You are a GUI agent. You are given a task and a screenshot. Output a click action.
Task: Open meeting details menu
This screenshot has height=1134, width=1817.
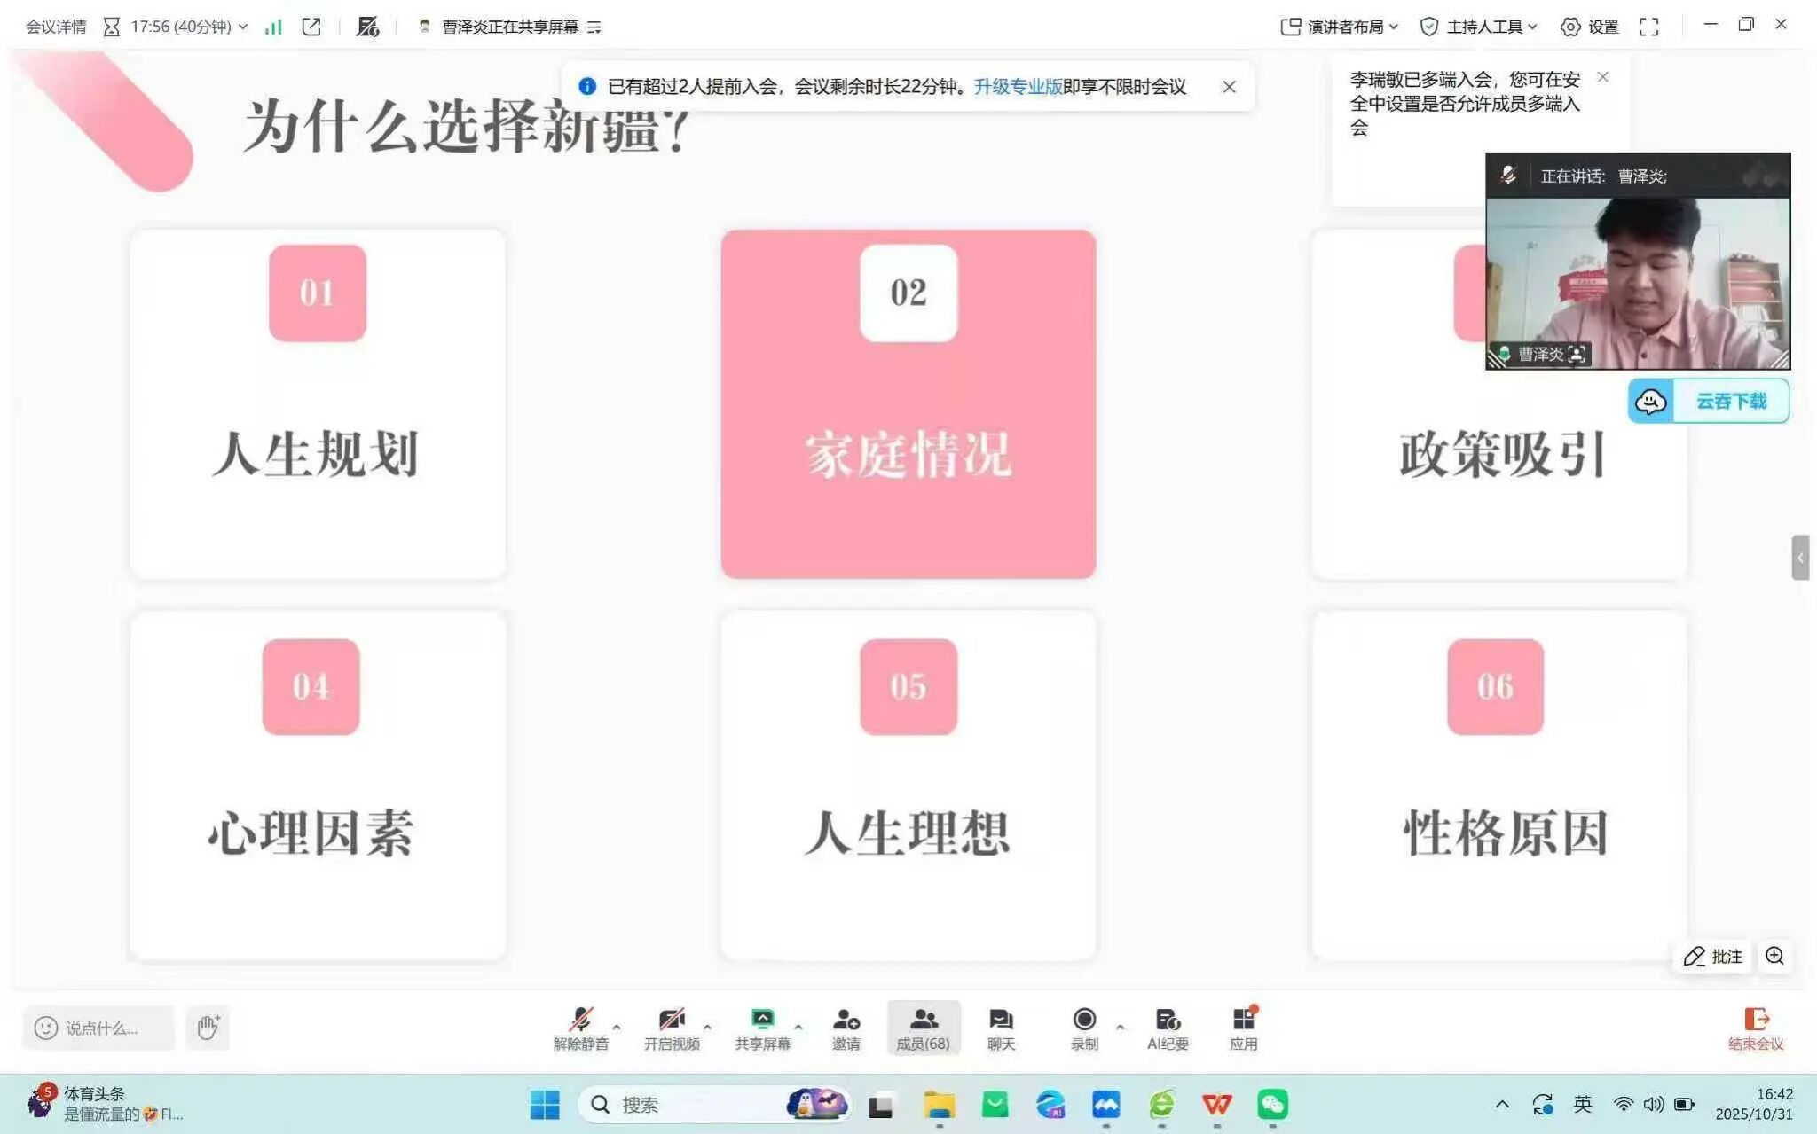pyautogui.click(x=55, y=27)
